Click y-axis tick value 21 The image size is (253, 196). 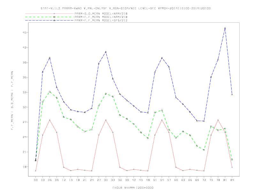[x=24, y=152]
